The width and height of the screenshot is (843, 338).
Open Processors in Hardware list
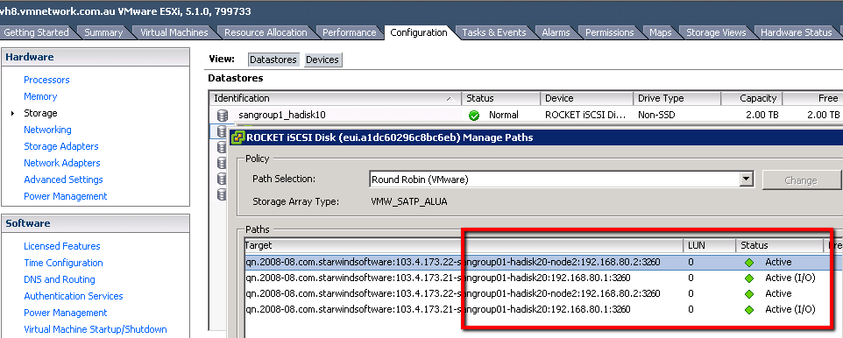[46, 80]
